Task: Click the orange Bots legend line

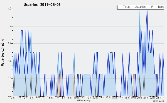Action: click(156, 7)
